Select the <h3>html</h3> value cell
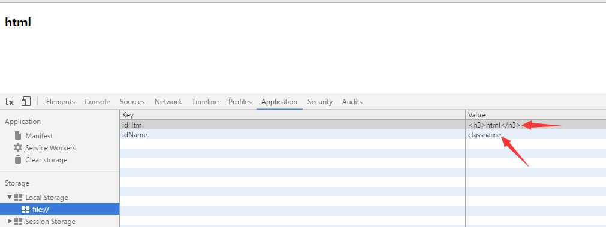This screenshot has width=606, height=227. (536, 125)
